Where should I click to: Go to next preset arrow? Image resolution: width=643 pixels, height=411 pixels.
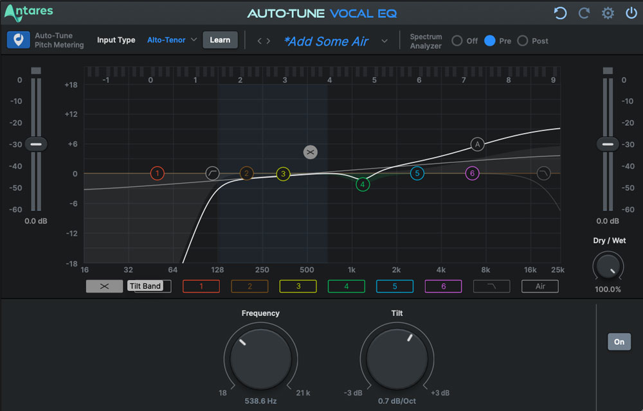coord(268,41)
